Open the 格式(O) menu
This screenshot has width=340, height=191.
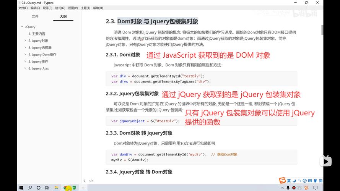60,8
